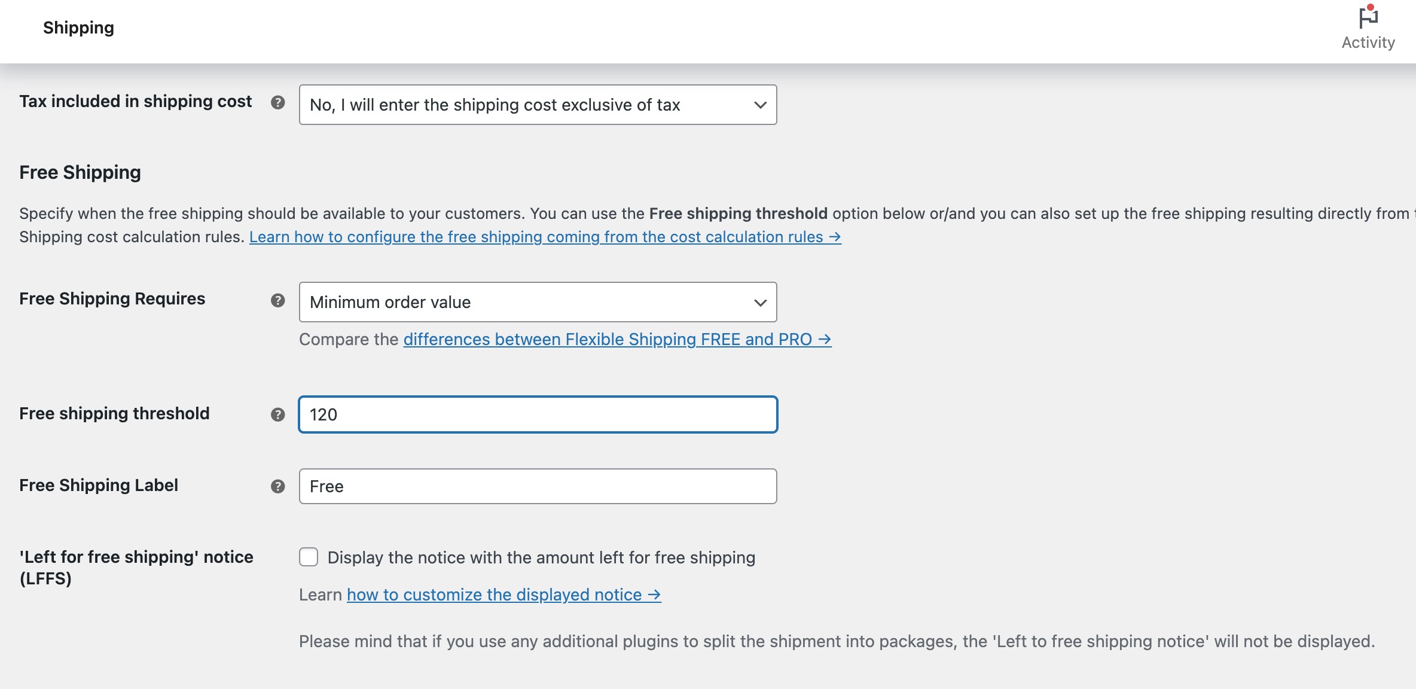
Task: Click the help icon next to 'Free shipping threshold'
Action: click(x=278, y=414)
